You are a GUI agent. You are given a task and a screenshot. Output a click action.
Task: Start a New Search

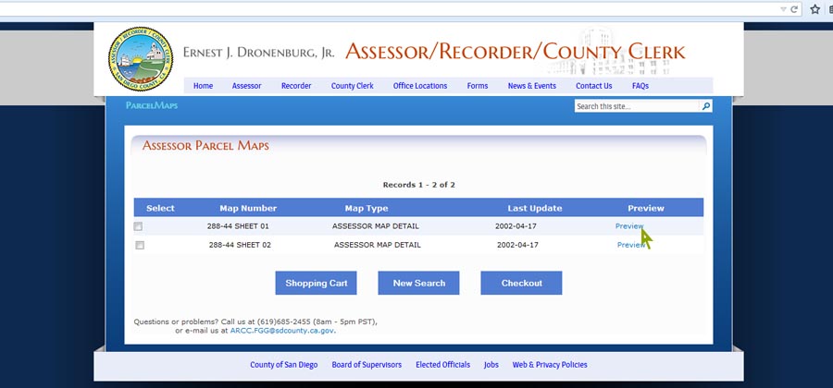click(x=419, y=284)
